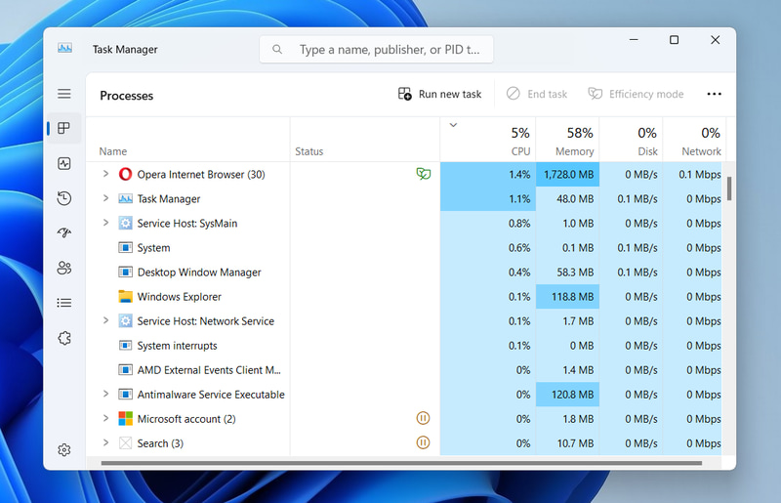Click the Antimalware Service Executable icon
The height and width of the screenshot is (503, 781).
[126, 394]
